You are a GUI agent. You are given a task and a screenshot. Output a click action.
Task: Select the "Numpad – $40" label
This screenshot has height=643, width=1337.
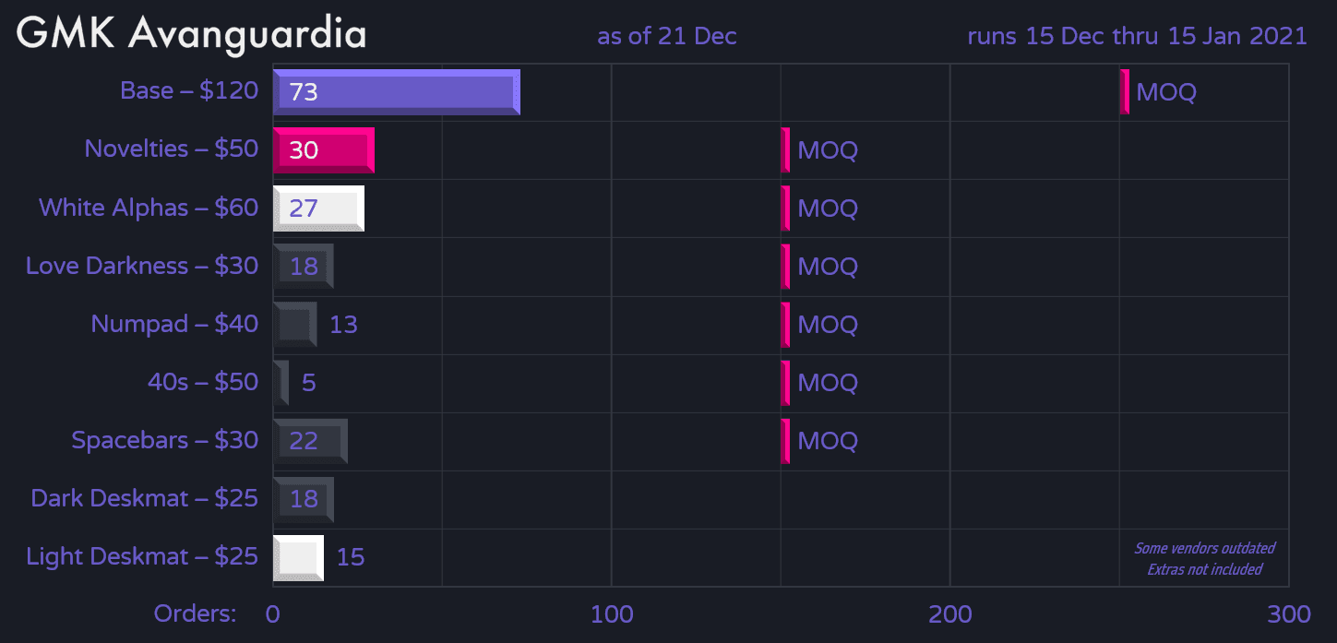(x=174, y=325)
